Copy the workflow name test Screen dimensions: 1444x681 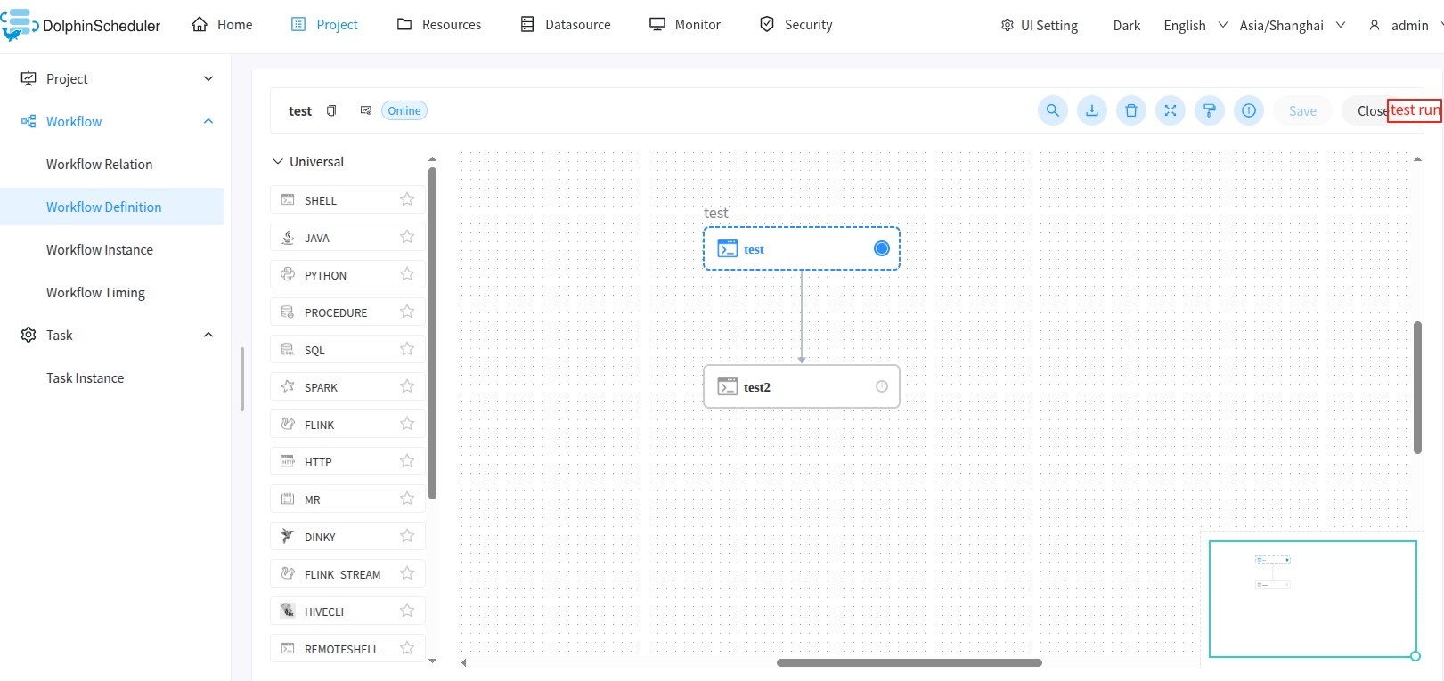click(x=331, y=110)
